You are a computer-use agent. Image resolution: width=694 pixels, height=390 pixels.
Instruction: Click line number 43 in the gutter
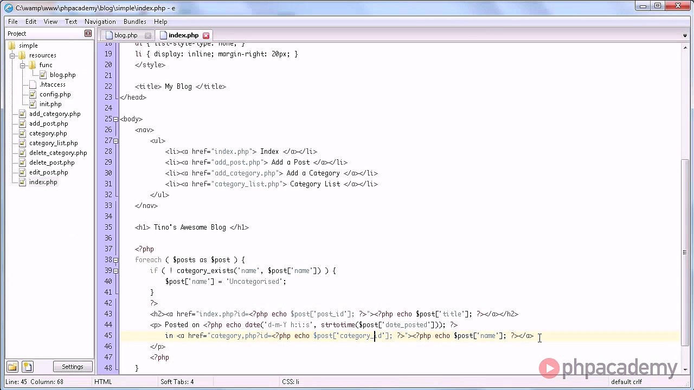[x=108, y=314]
